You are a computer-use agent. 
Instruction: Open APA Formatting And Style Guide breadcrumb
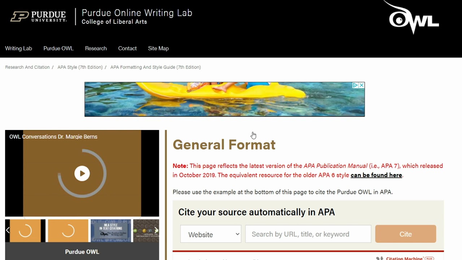pyautogui.click(x=156, y=67)
